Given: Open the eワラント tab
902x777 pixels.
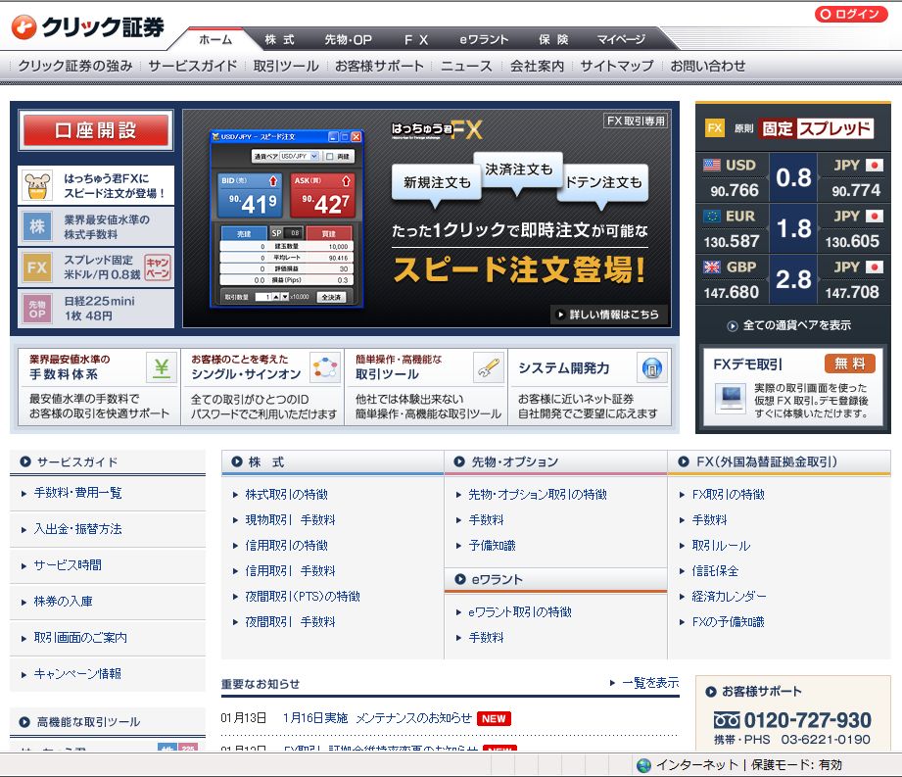Looking at the screenshot, I should [484, 40].
